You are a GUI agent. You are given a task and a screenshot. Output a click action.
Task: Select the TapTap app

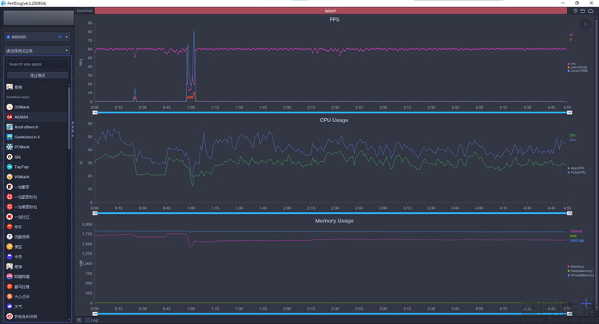(36, 167)
